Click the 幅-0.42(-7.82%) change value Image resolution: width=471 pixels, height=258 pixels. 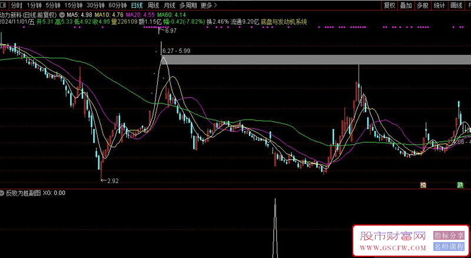[184, 22]
